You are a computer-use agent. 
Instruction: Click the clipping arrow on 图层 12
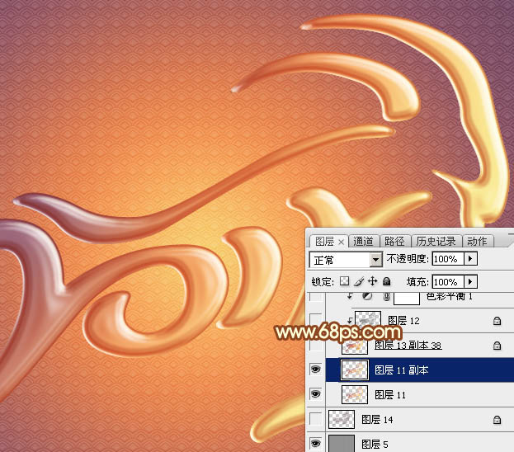coord(350,321)
